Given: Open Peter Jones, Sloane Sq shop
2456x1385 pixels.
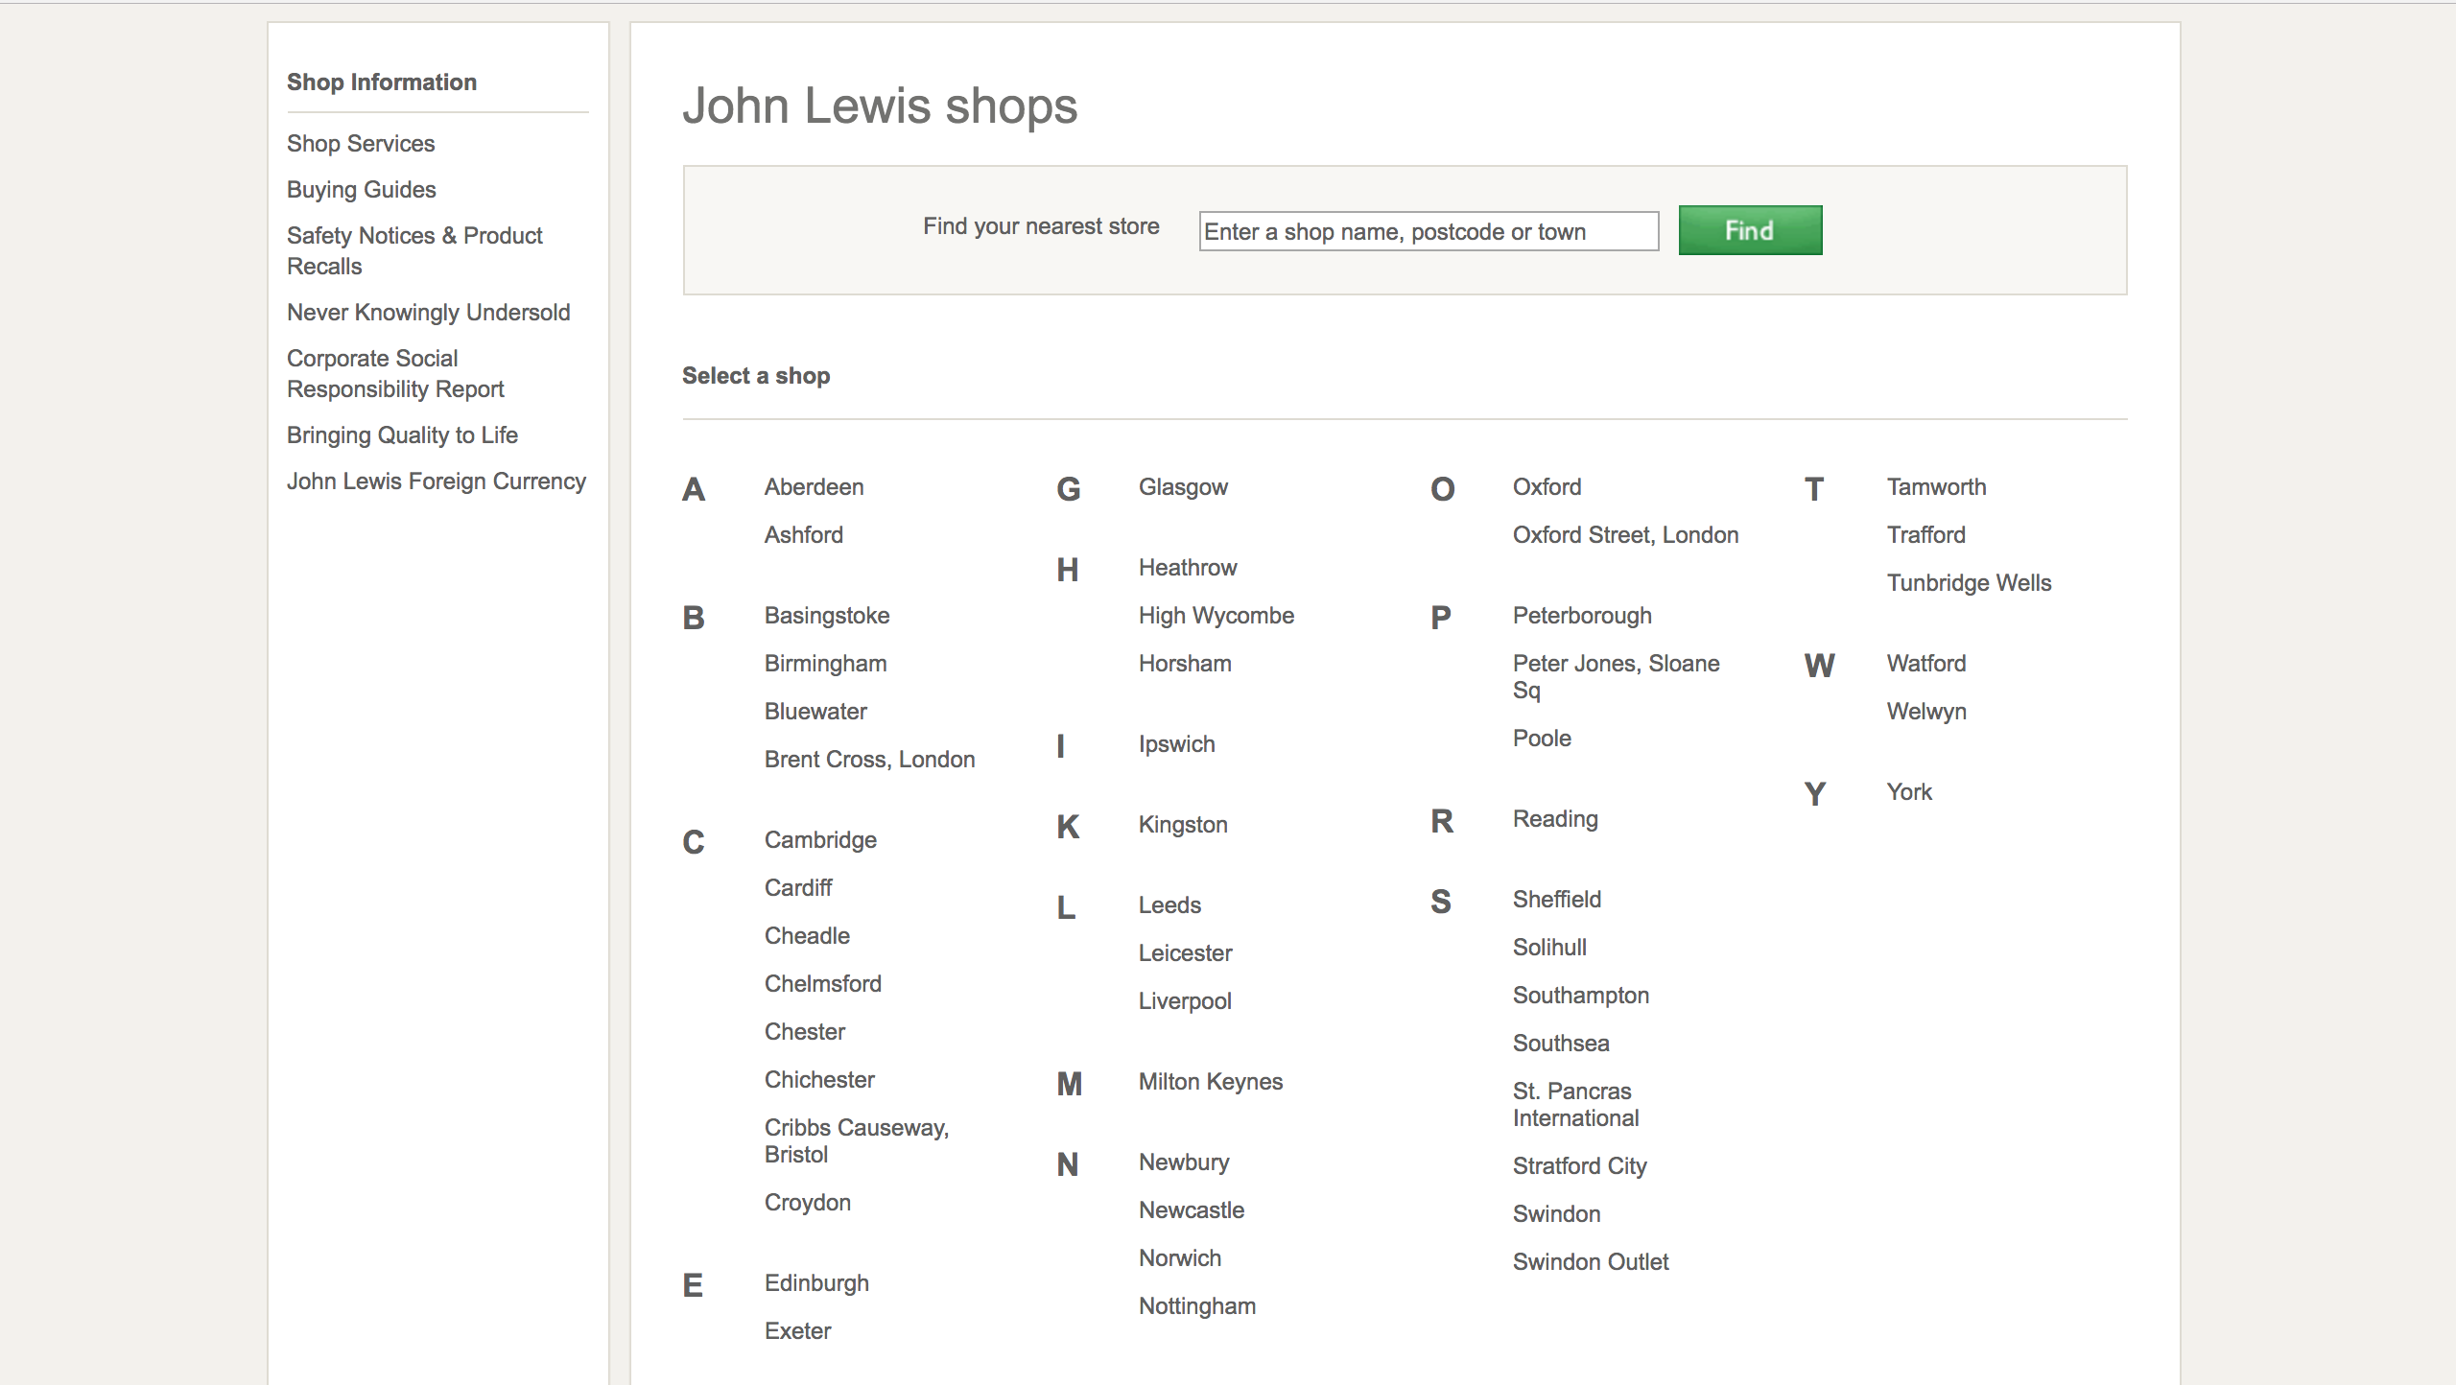Looking at the screenshot, I should [1616, 677].
